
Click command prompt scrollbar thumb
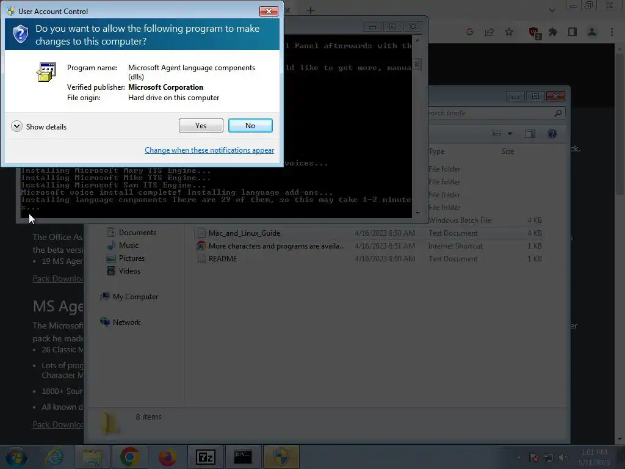point(417,64)
